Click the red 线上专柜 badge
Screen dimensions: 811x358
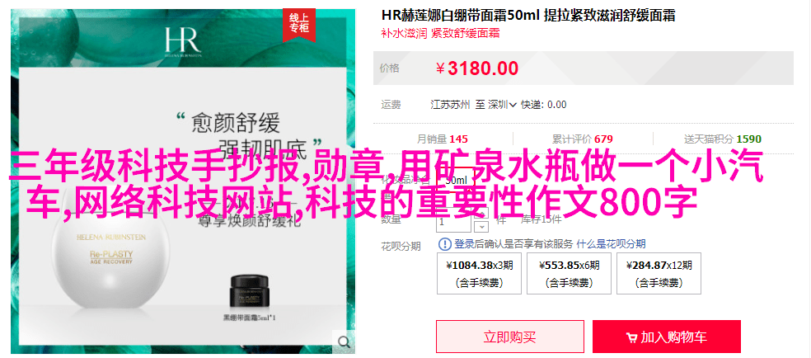(298, 24)
